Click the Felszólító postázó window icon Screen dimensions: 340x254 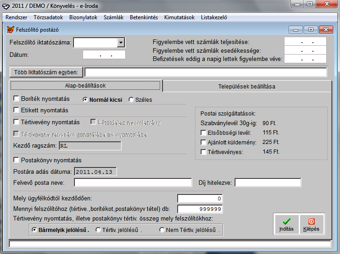[11, 29]
